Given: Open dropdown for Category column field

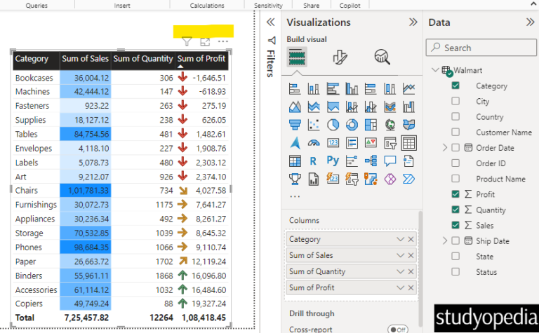Looking at the screenshot, I should tap(400, 239).
